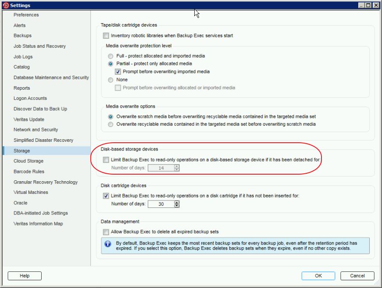Increase disk cartridge number of days
382x288 pixels.
click(177, 203)
